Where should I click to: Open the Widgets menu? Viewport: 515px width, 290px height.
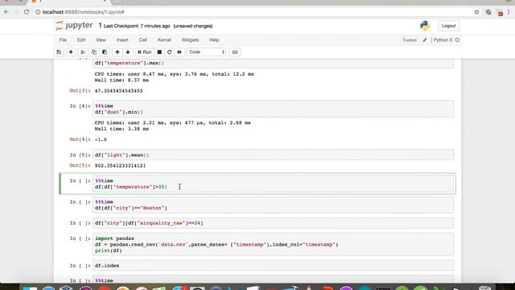click(x=190, y=39)
